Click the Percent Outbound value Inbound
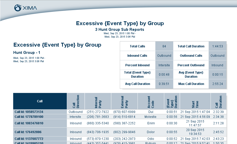237x144 pixels. point(217,65)
